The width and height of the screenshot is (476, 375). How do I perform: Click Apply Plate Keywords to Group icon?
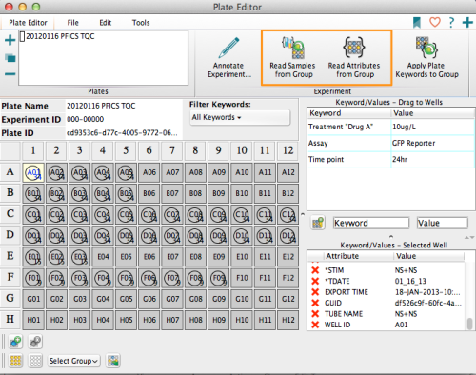[426, 48]
